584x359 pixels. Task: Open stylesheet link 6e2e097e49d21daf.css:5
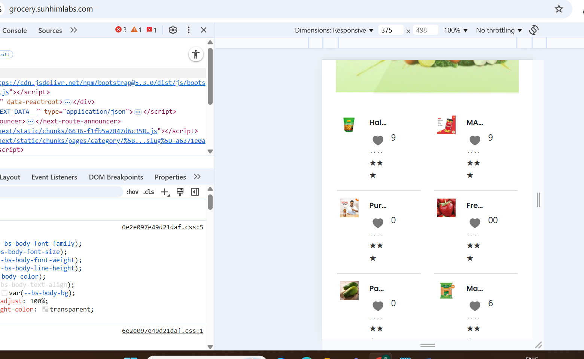(162, 227)
